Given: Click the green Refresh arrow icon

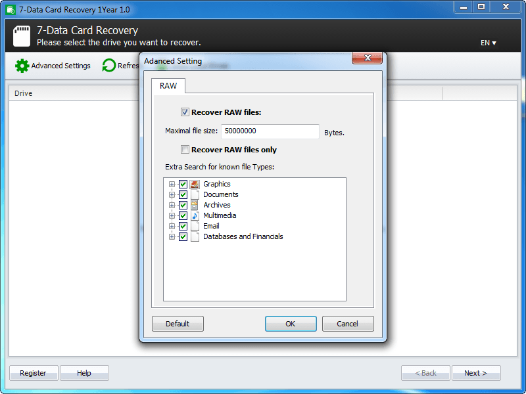Looking at the screenshot, I should point(108,66).
